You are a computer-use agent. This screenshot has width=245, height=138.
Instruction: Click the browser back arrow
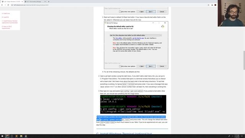(2, 5)
